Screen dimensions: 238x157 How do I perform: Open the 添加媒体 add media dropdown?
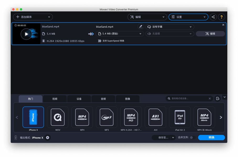click(33, 17)
